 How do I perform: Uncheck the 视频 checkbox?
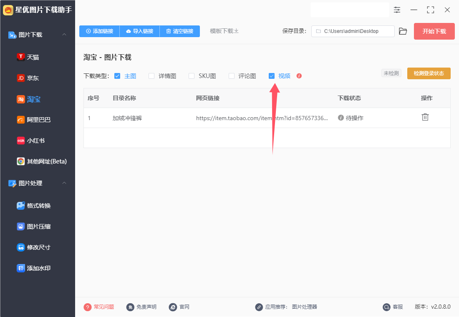click(x=272, y=76)
